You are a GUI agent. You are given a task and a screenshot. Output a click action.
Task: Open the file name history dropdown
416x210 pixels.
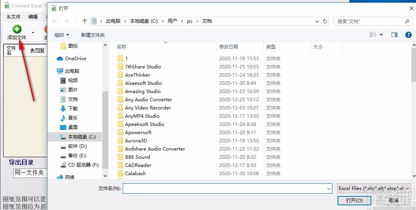coord(329,188)
